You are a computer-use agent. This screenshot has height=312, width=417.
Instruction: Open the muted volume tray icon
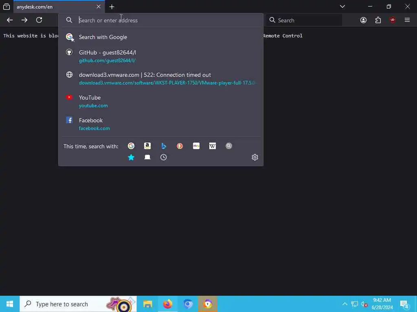click(364, 304)
